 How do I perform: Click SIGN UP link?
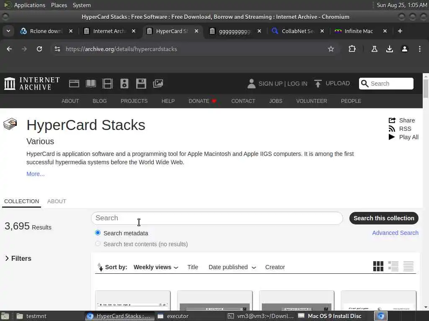click(270, 84)
